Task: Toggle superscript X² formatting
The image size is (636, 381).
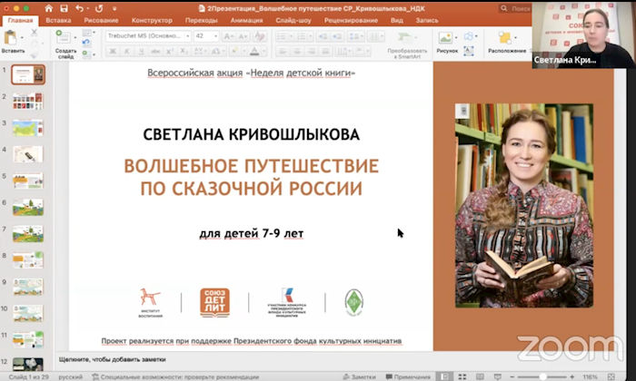Action: [170, 52]
